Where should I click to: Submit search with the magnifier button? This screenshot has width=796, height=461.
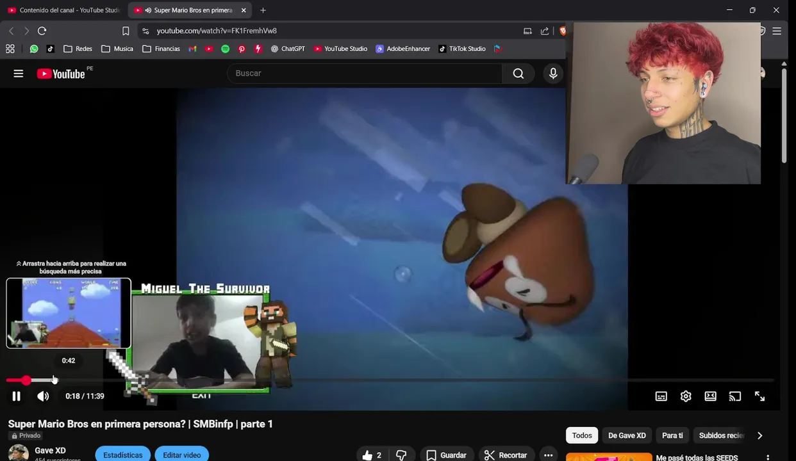518,74
